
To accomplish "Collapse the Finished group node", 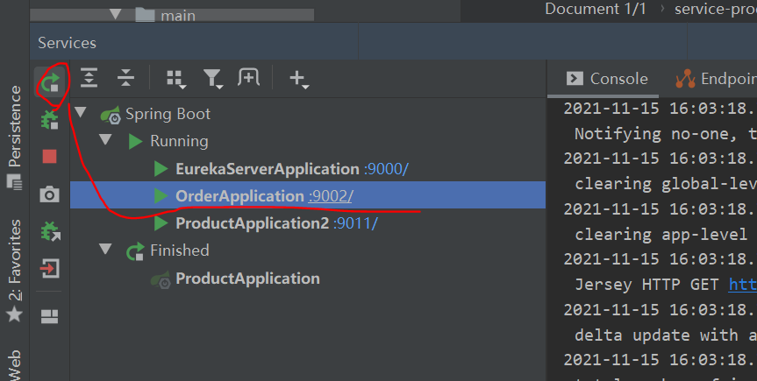I will coord(106,250).
